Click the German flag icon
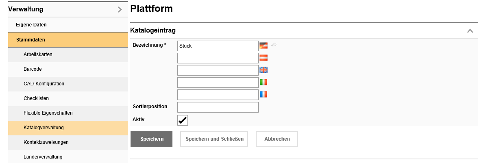The height and width of the screenshot is (163, 486). [x=264, y=46]
